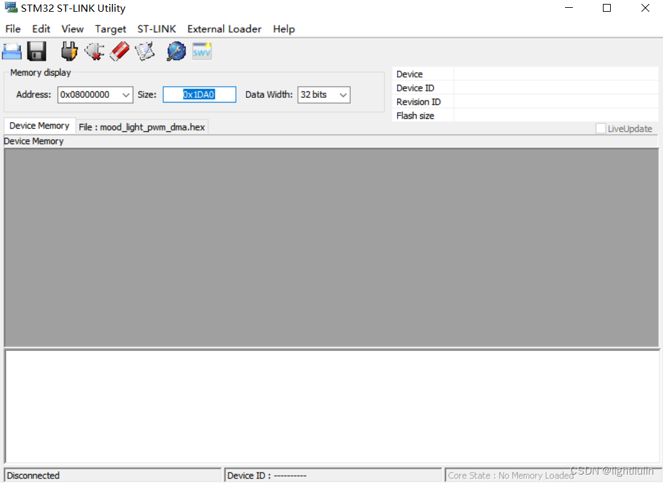Image resolution: width=663 pixels, height=483 pixels.
Task: Switch to the Device Memory tab
Action: (x=39, y=126)
